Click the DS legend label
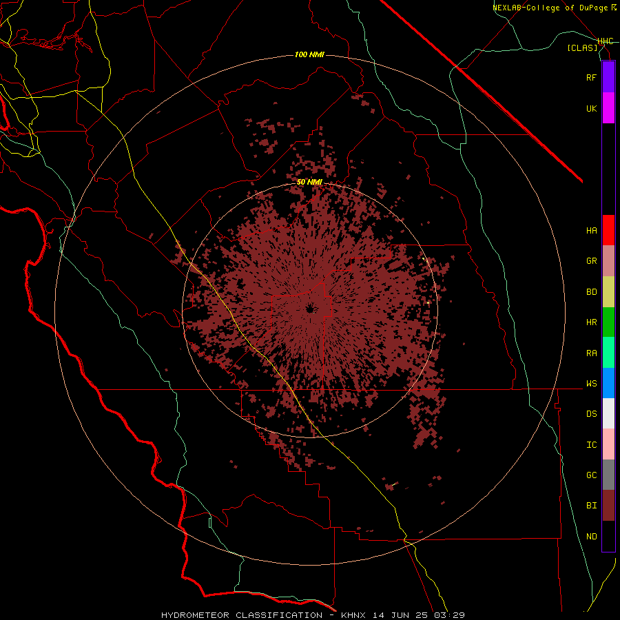This screenshot has width=620, height=620. click(591, 414)
